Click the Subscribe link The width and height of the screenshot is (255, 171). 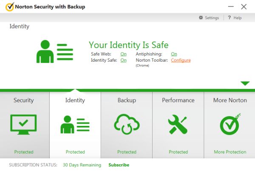tap(119, 165)
